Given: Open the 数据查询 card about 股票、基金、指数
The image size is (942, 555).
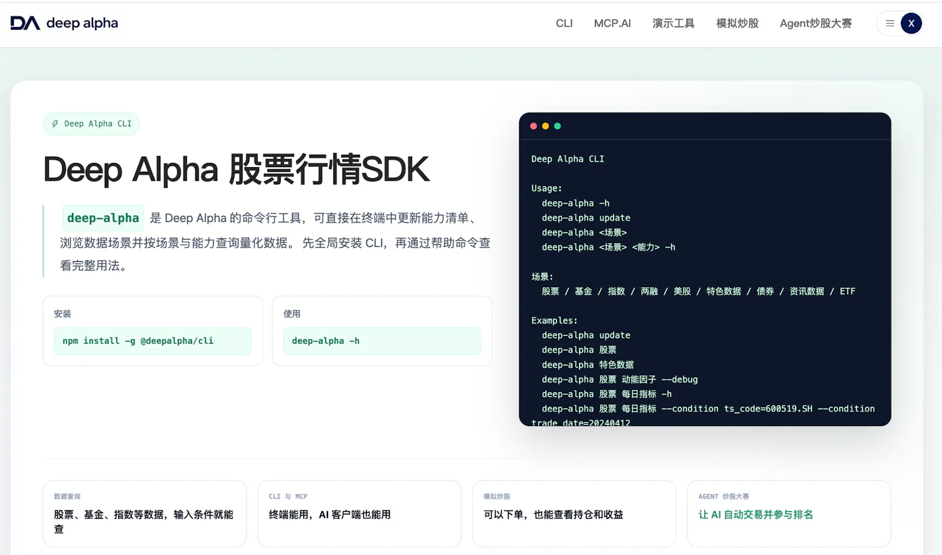Looking at the screenshot, I should (145, 514).
